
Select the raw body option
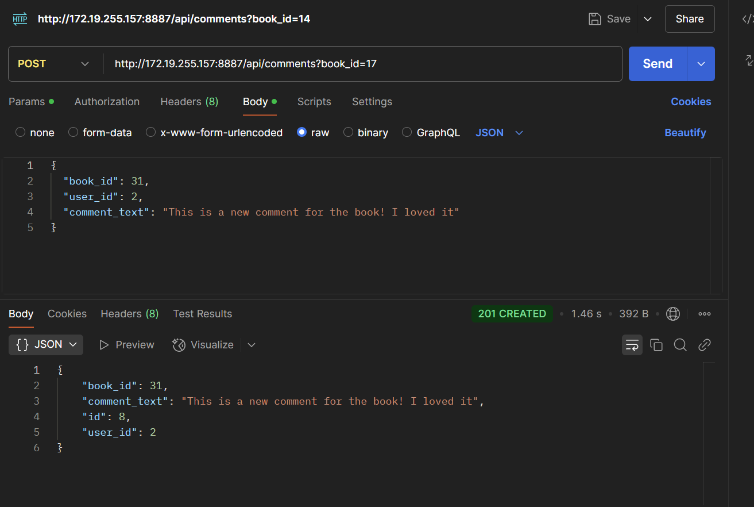313,133
